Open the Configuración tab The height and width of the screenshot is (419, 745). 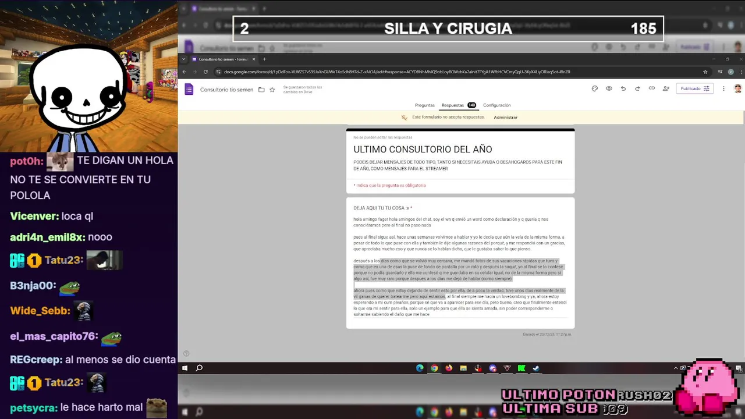pyautogui.click(x=496, y=105)
